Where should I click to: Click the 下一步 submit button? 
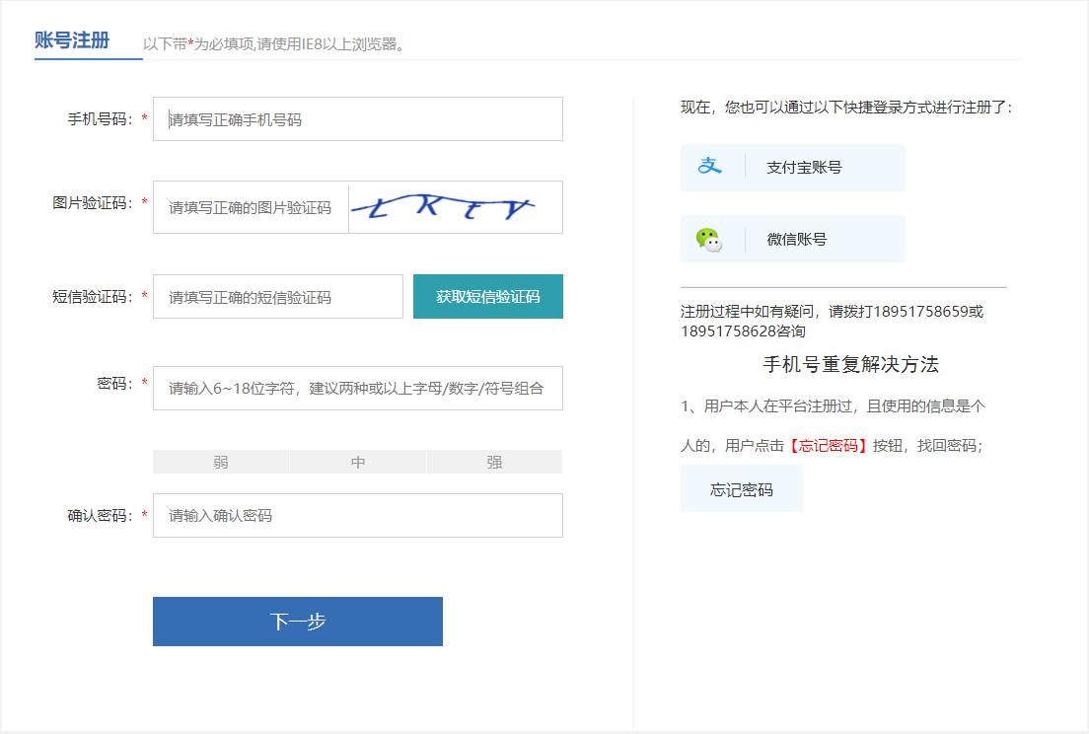point(297,622)
